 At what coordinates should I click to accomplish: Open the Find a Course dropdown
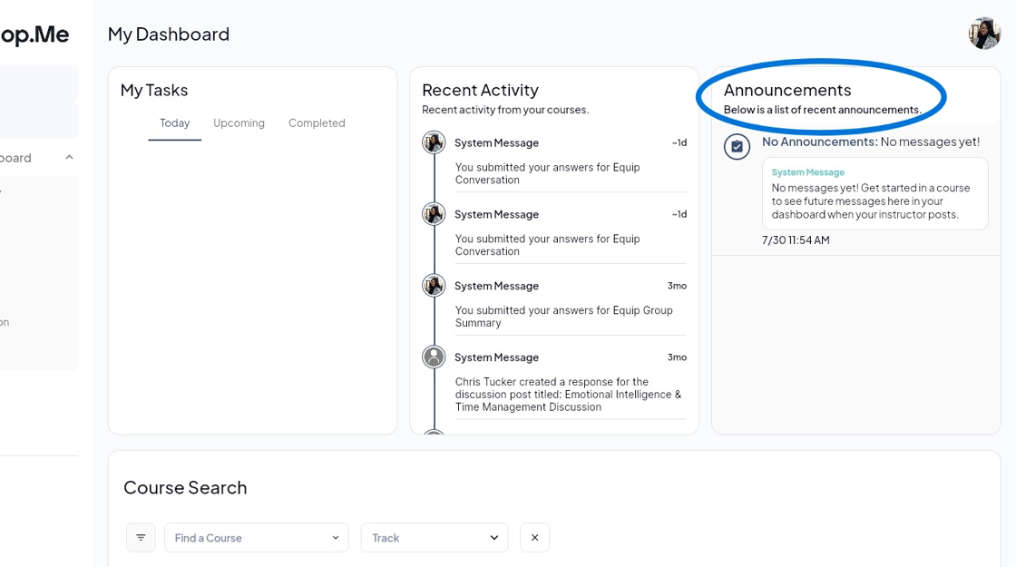pyautogui.click(x=257, y=538)
